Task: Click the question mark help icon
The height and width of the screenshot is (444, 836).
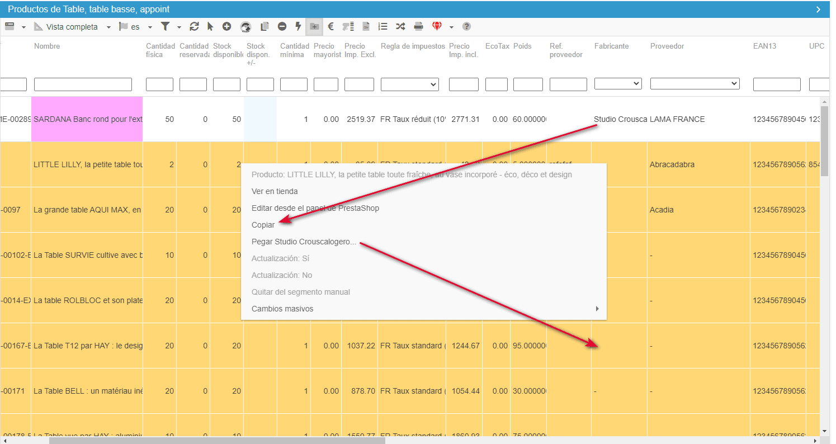Action: click(466, 26)
